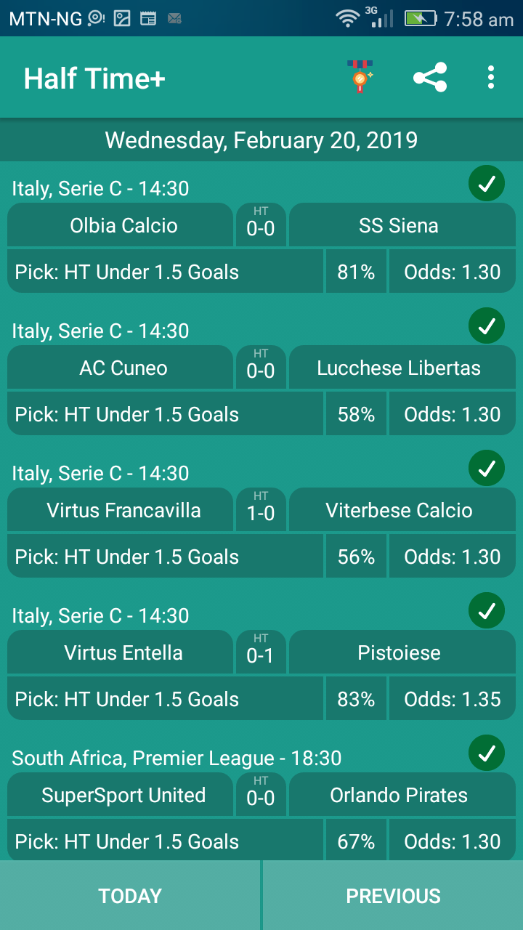
Task: Tap the Half Time+ app title
Action: pyautogui.click(x=94, y=78)
